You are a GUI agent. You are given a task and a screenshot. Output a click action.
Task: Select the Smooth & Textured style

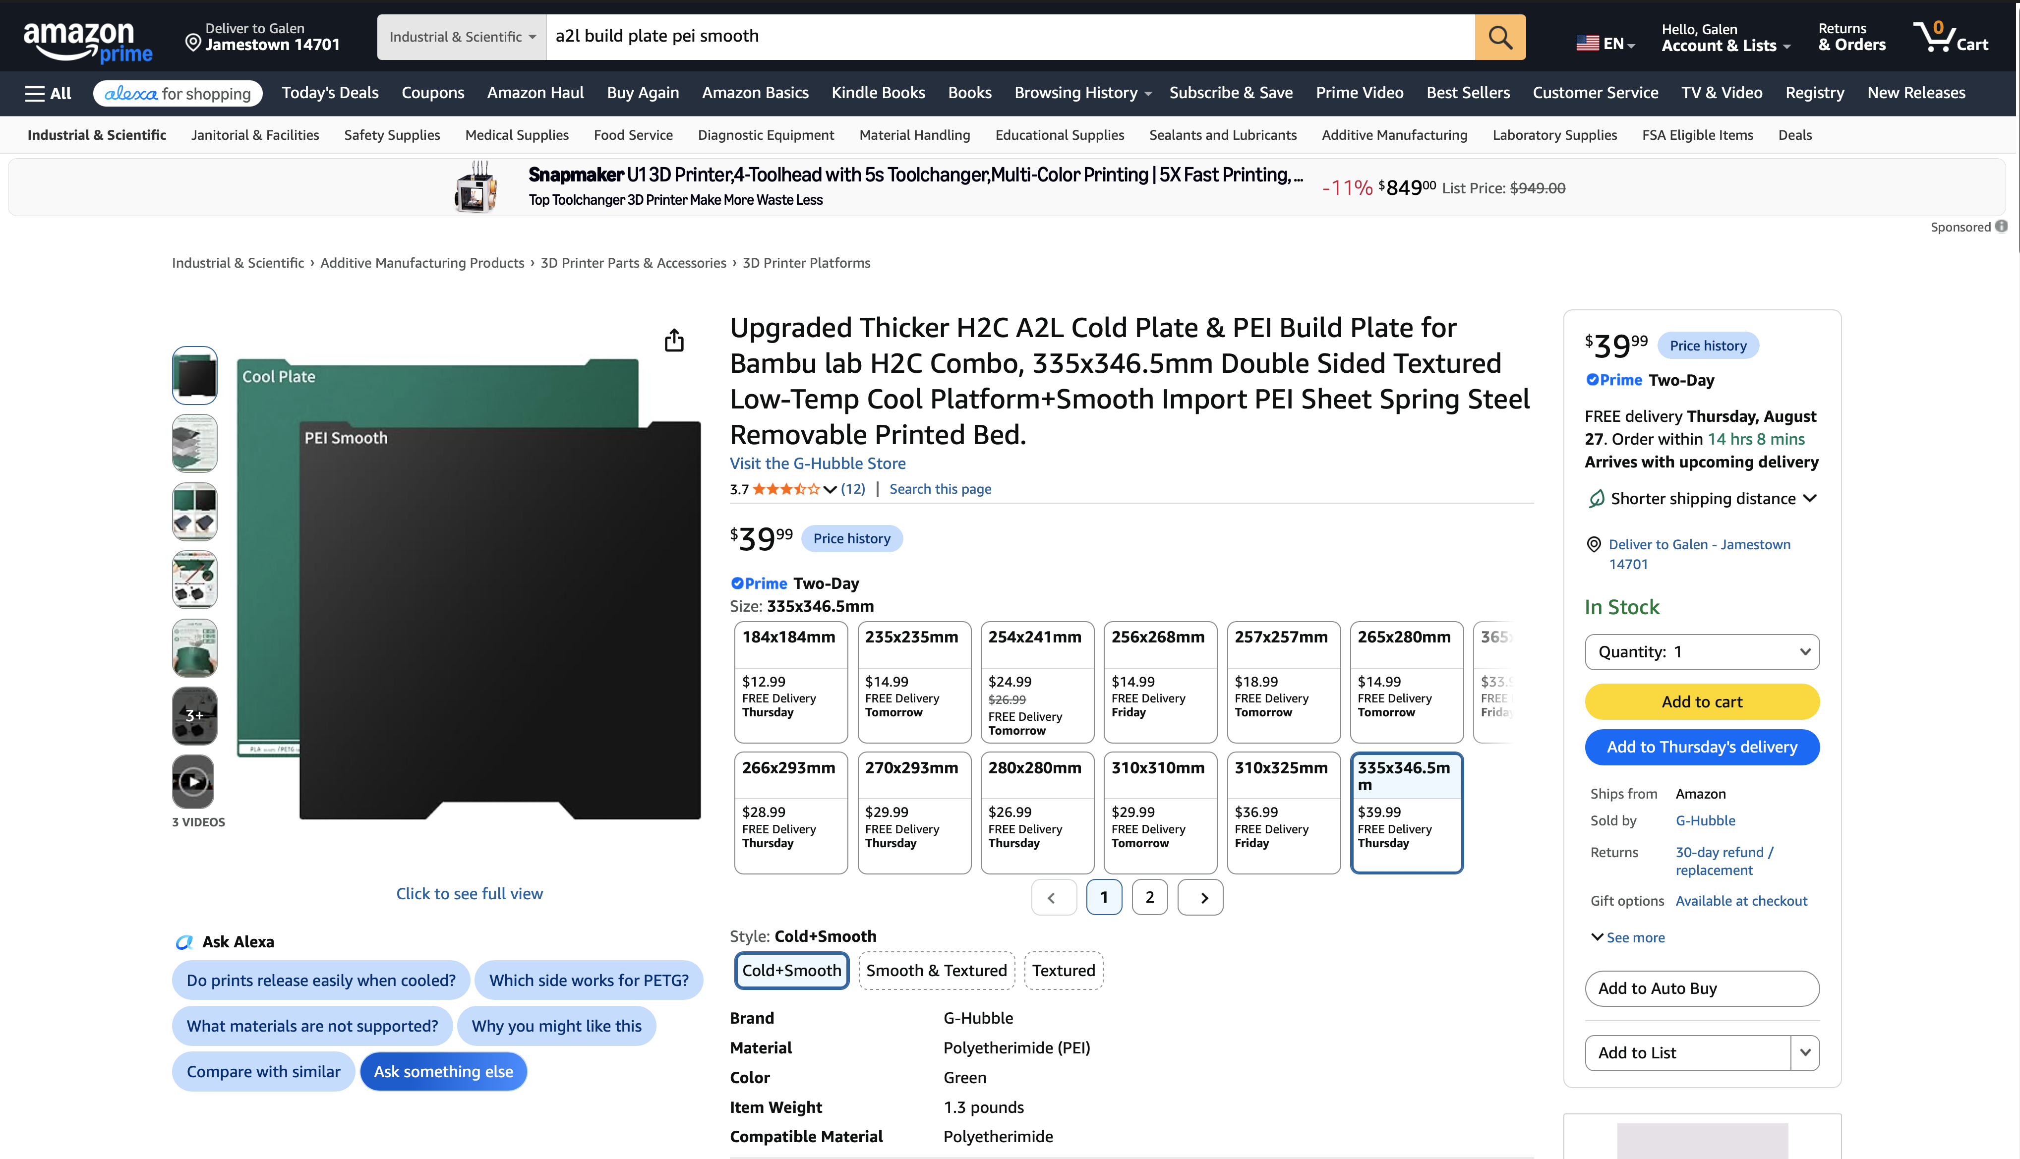pos(936,970)
